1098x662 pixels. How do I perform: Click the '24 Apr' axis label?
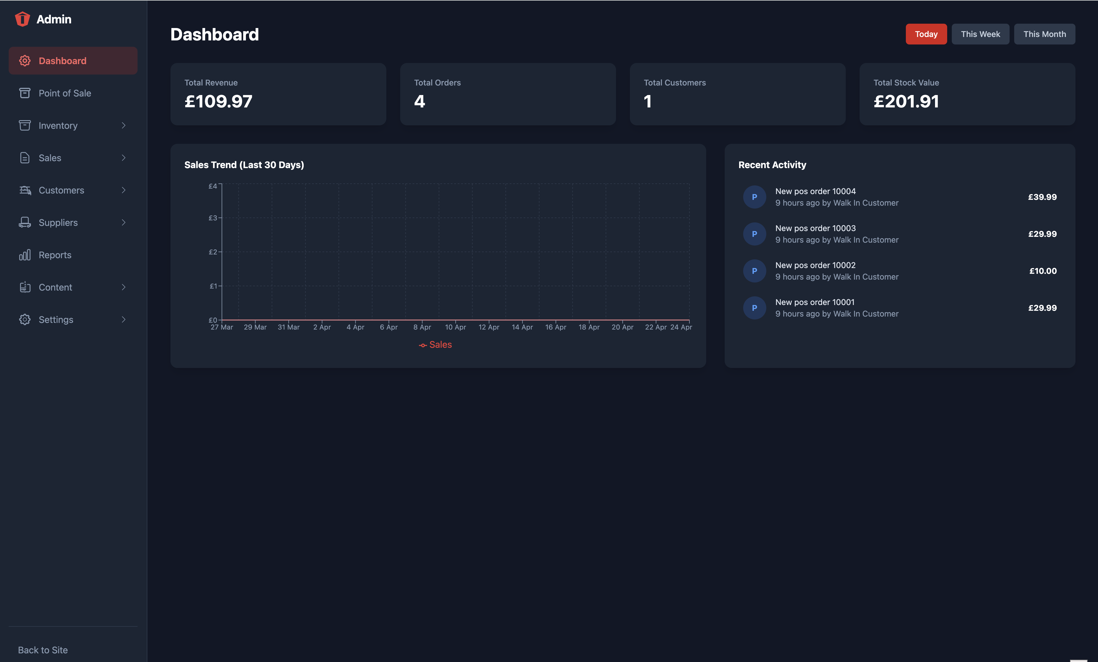tap(681, 327)
